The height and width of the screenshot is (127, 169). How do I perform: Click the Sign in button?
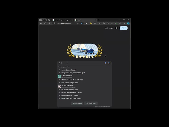pos(124,28)
